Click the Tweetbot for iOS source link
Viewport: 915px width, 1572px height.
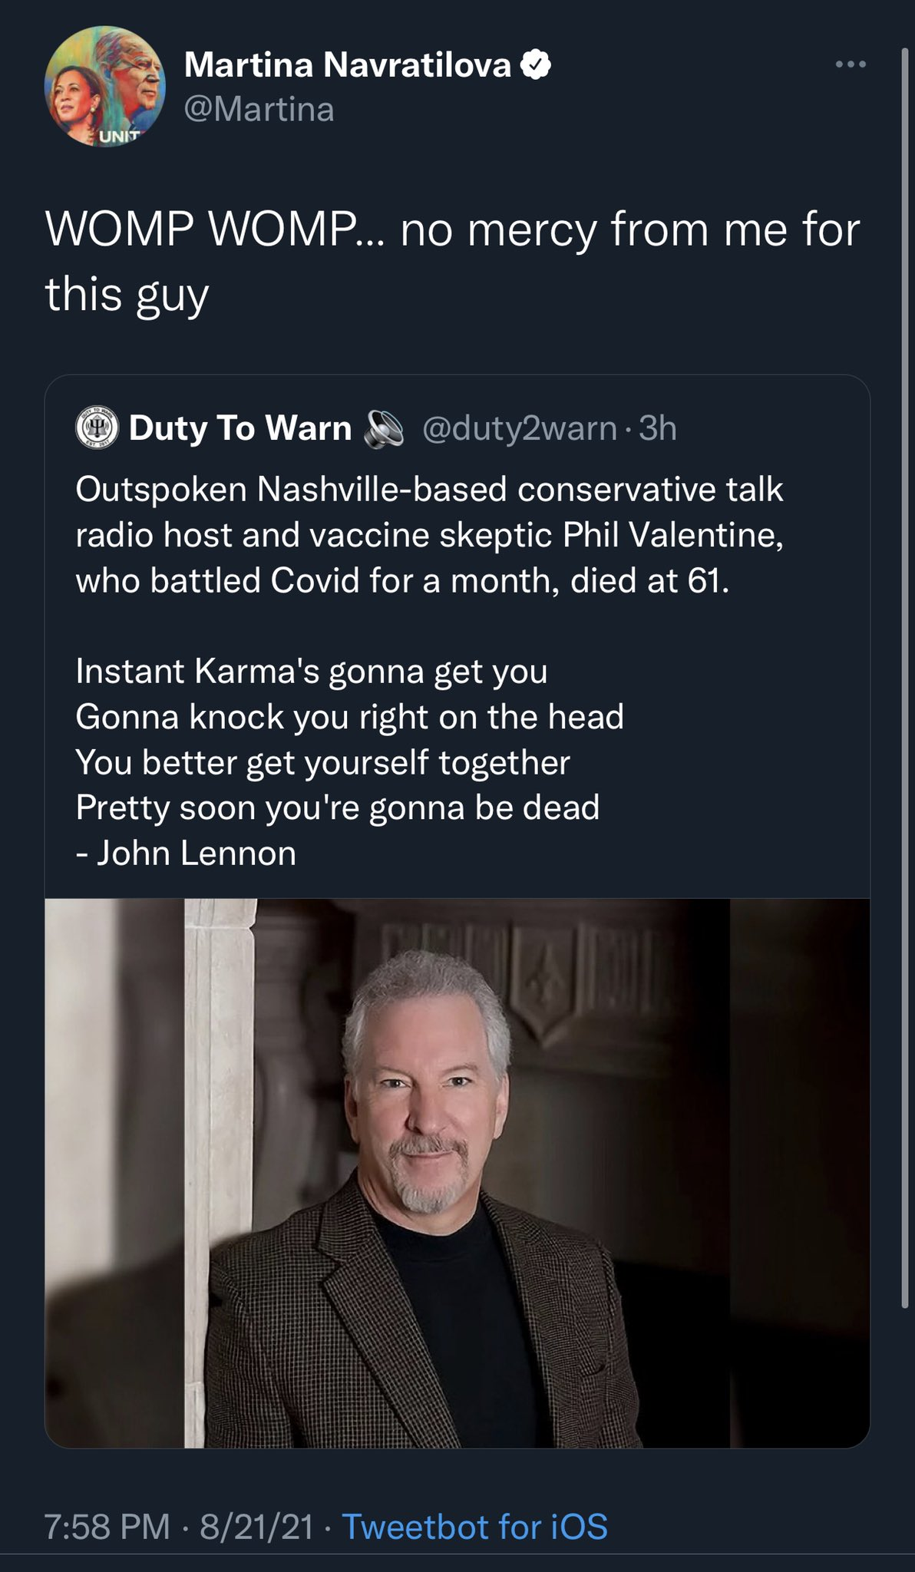pos(474,1527)
